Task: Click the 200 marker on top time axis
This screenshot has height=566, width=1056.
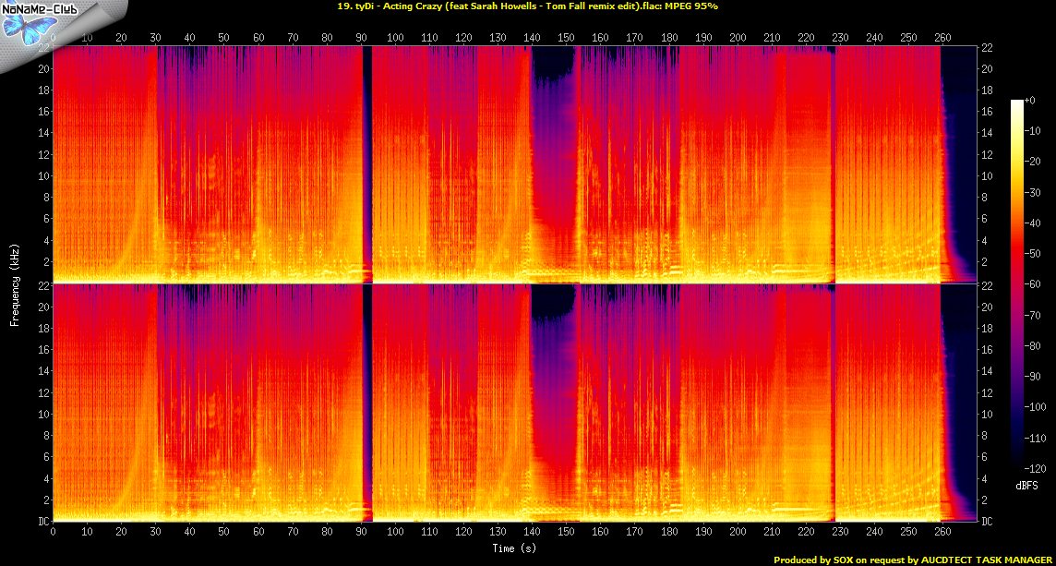Action: click(x=737, y=39)
